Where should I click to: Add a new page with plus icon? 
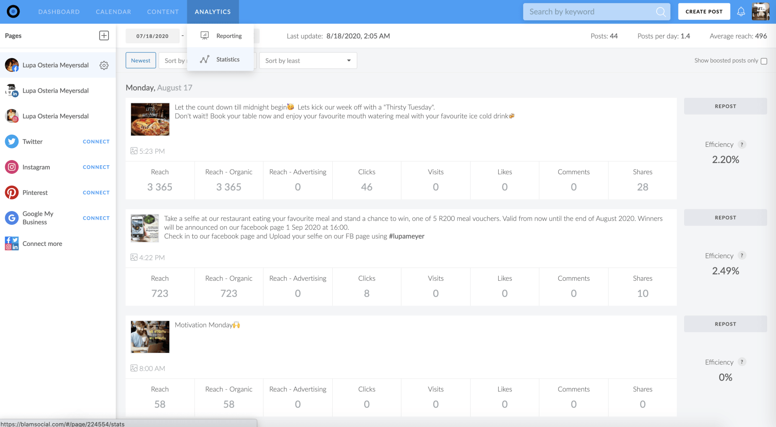click(x=104, y=36)
